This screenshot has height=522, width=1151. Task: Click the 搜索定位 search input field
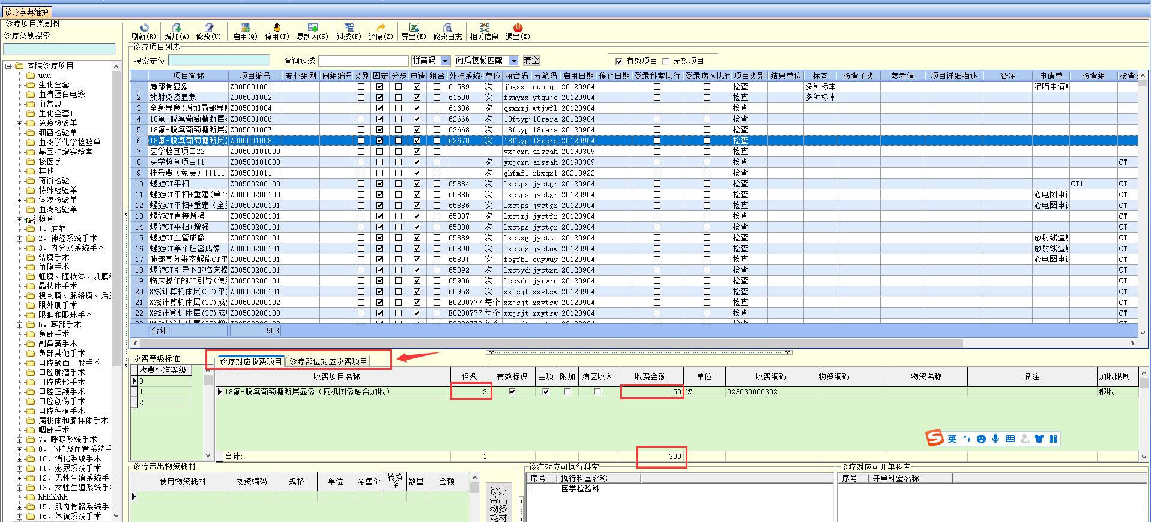point(219,61)
